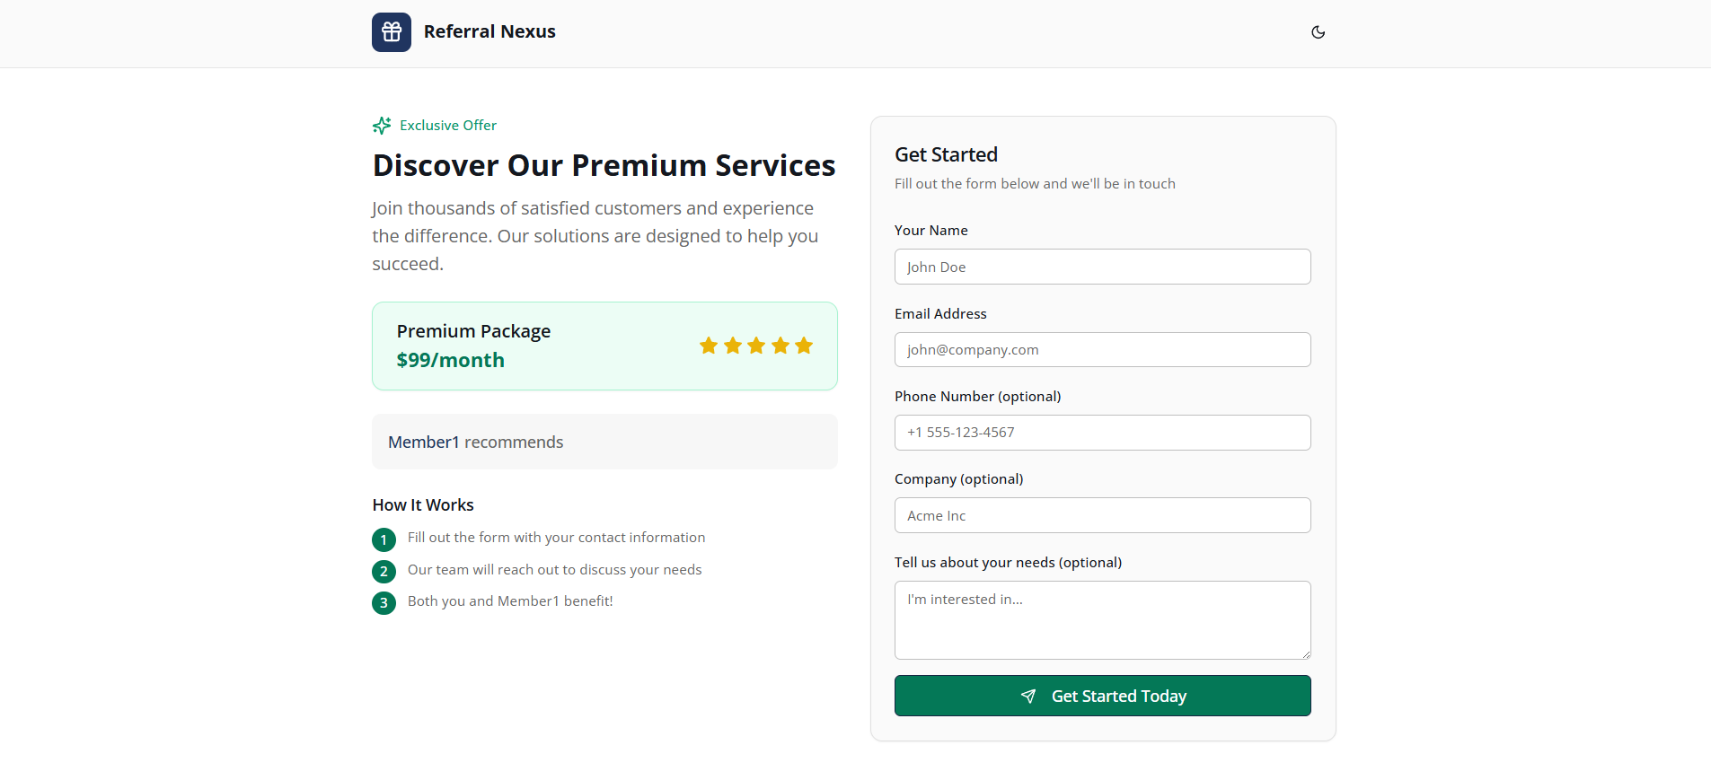Click the Exclusive Offer label
The width and height of the screenshot is (1711, 780).
pyautogui.click(x=448, y=126)
